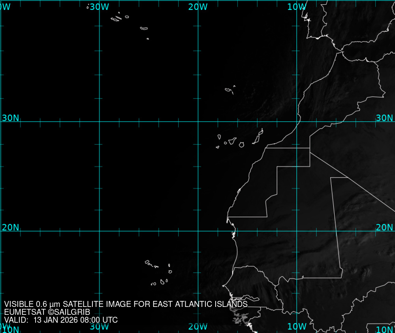Click the 20W longitude label at top
Viewport: 395px width, 333px height.
[x=198, y=7]
